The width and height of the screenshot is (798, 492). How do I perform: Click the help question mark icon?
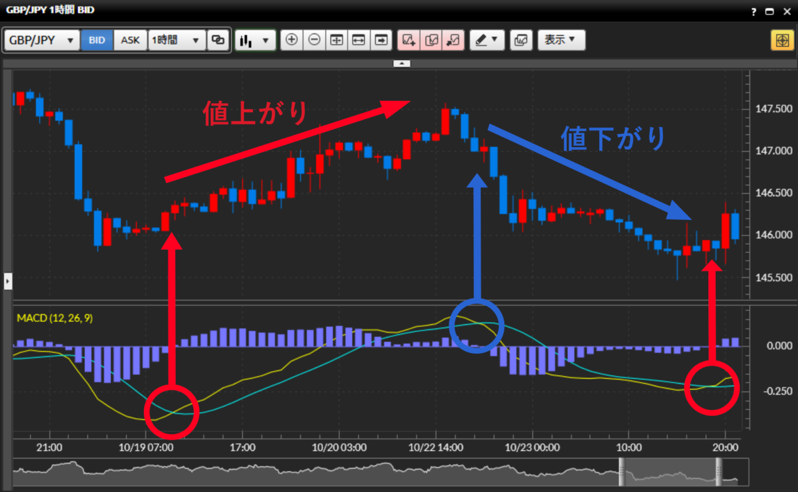click(x=754, y=11)
